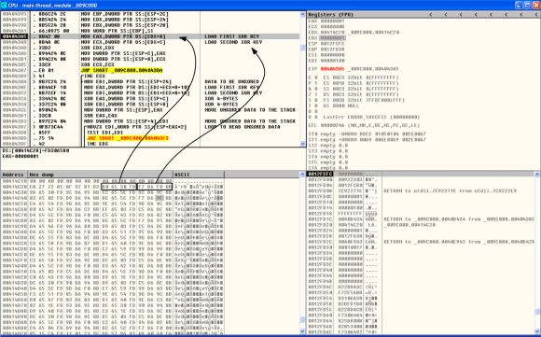Viewport: 541px width, 337px height.
Task: Click the Registers (FPU) header bar
Action: click(423, 15)
